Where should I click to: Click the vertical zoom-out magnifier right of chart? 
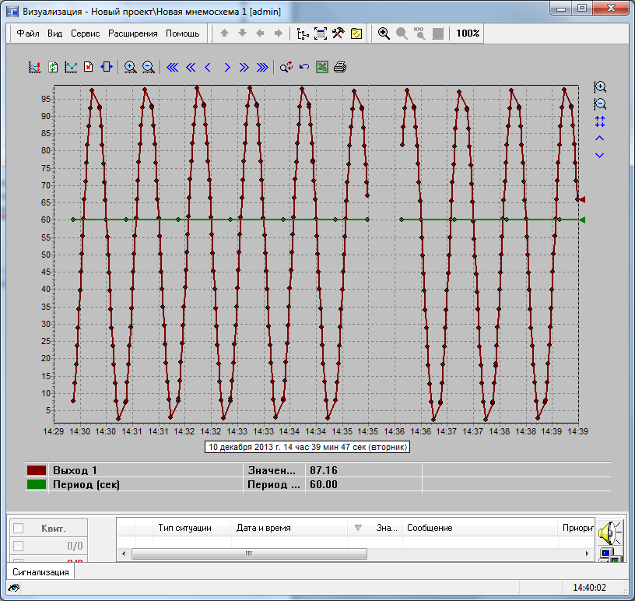coord(599,104)
